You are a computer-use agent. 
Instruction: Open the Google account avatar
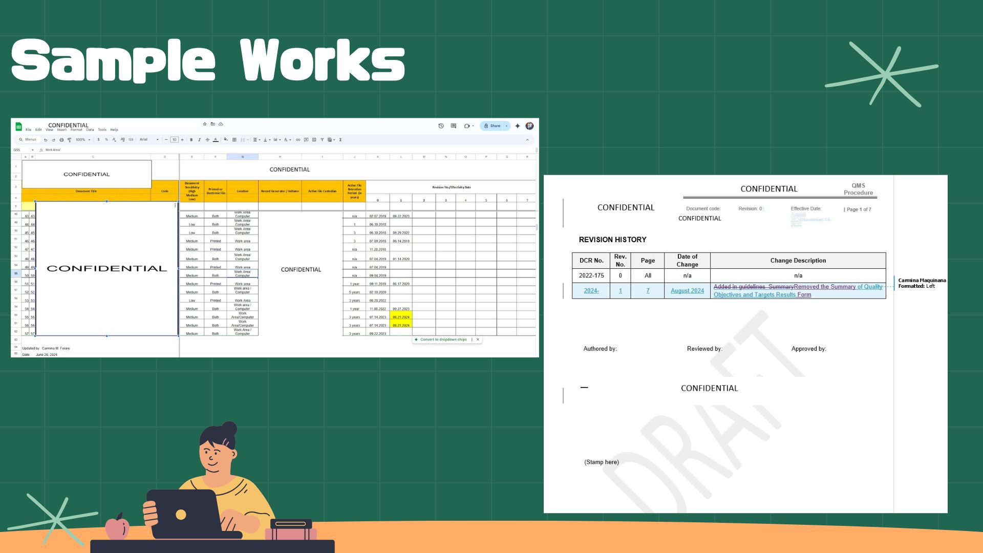click(529, 126)
